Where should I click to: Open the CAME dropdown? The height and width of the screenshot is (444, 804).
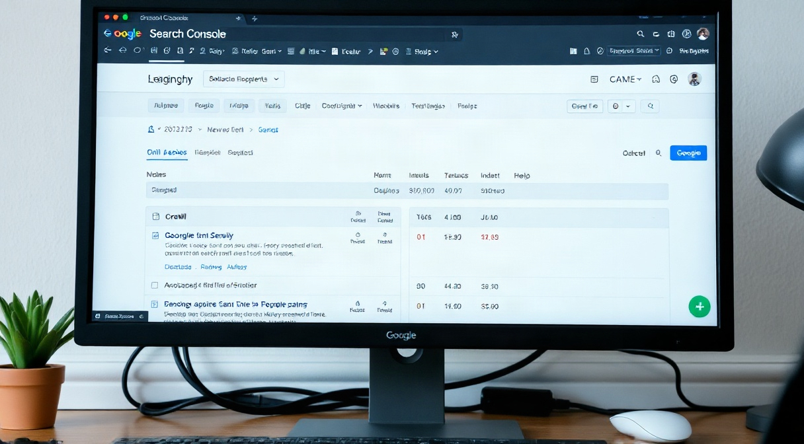tap(625, 79)
